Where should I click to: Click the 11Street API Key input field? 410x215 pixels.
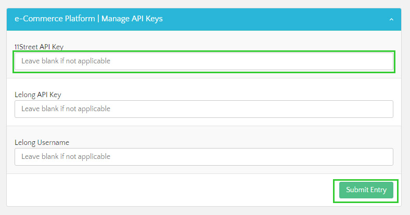click(203, 61)
